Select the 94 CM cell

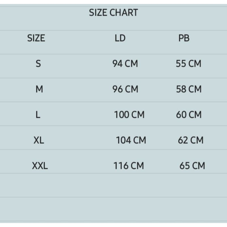coord(125,64)
